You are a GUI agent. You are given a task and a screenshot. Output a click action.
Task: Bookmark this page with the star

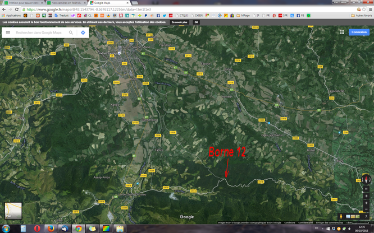tap(364, 10)
